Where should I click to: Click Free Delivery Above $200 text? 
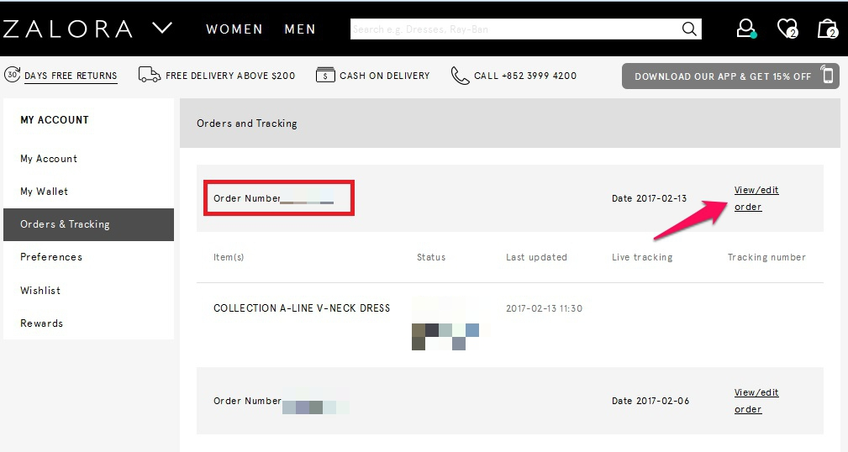click(x=230, y=76)
